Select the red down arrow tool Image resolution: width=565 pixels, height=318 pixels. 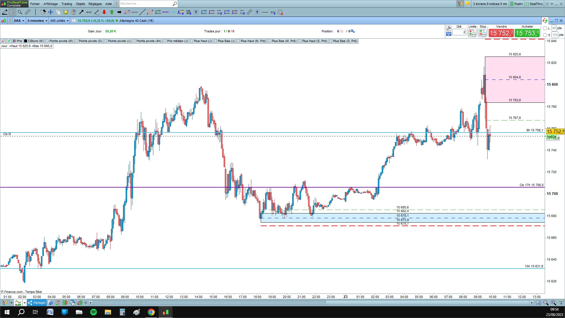click(x=104, y=12)
